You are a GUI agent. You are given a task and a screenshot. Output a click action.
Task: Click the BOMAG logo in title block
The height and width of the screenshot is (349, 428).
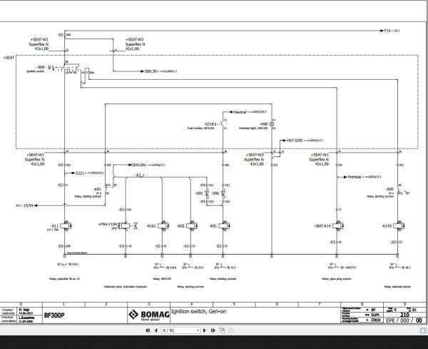coord(149,315)
